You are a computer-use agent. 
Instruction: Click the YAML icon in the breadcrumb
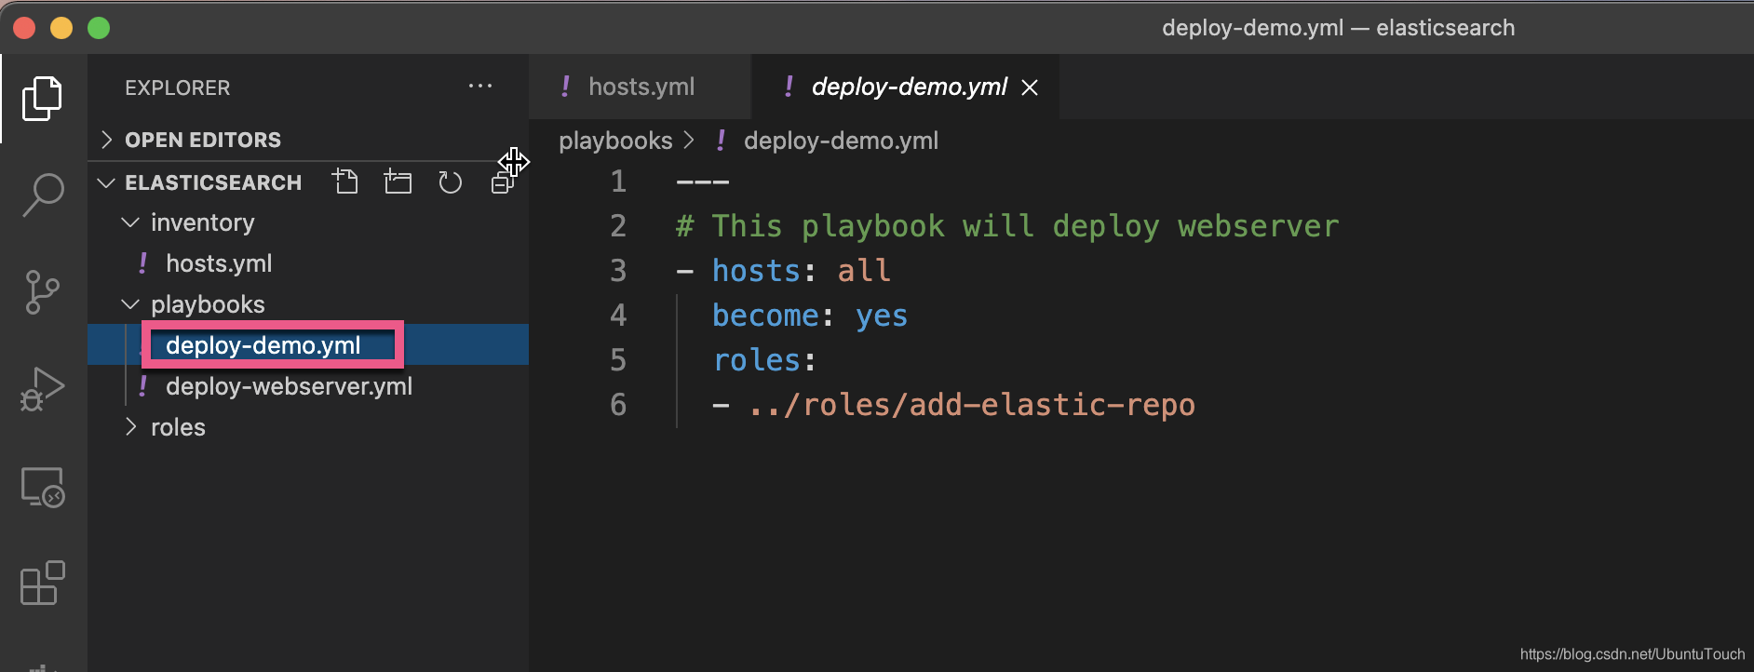point(721,141)
